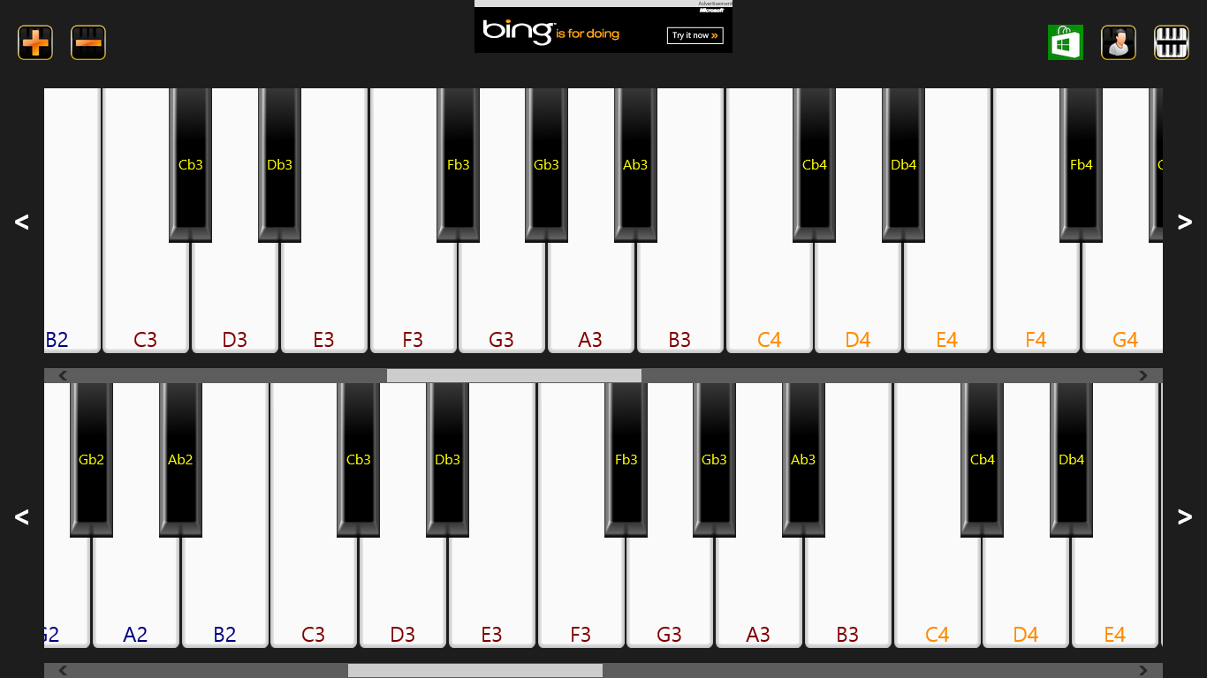The height and width of the screenshot is (678, 1207).
Task: Open the user profile icon
Action: (1119, 42)
